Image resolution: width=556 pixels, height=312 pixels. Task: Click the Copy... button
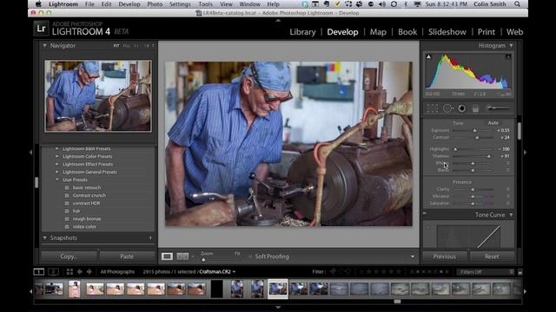(69, 257)
